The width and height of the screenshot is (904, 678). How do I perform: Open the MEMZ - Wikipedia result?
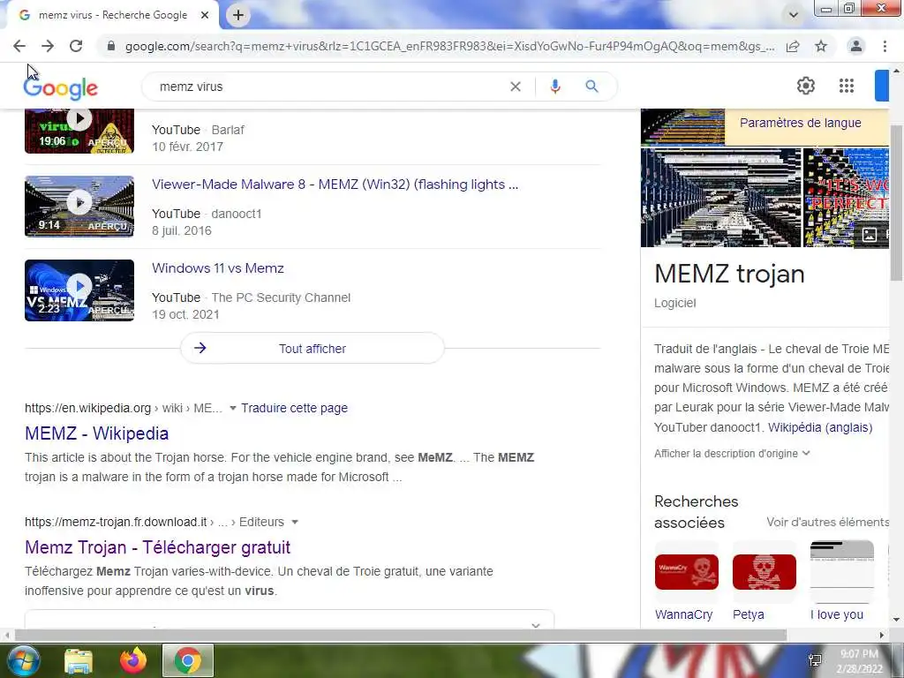click(x=97, y=433)
